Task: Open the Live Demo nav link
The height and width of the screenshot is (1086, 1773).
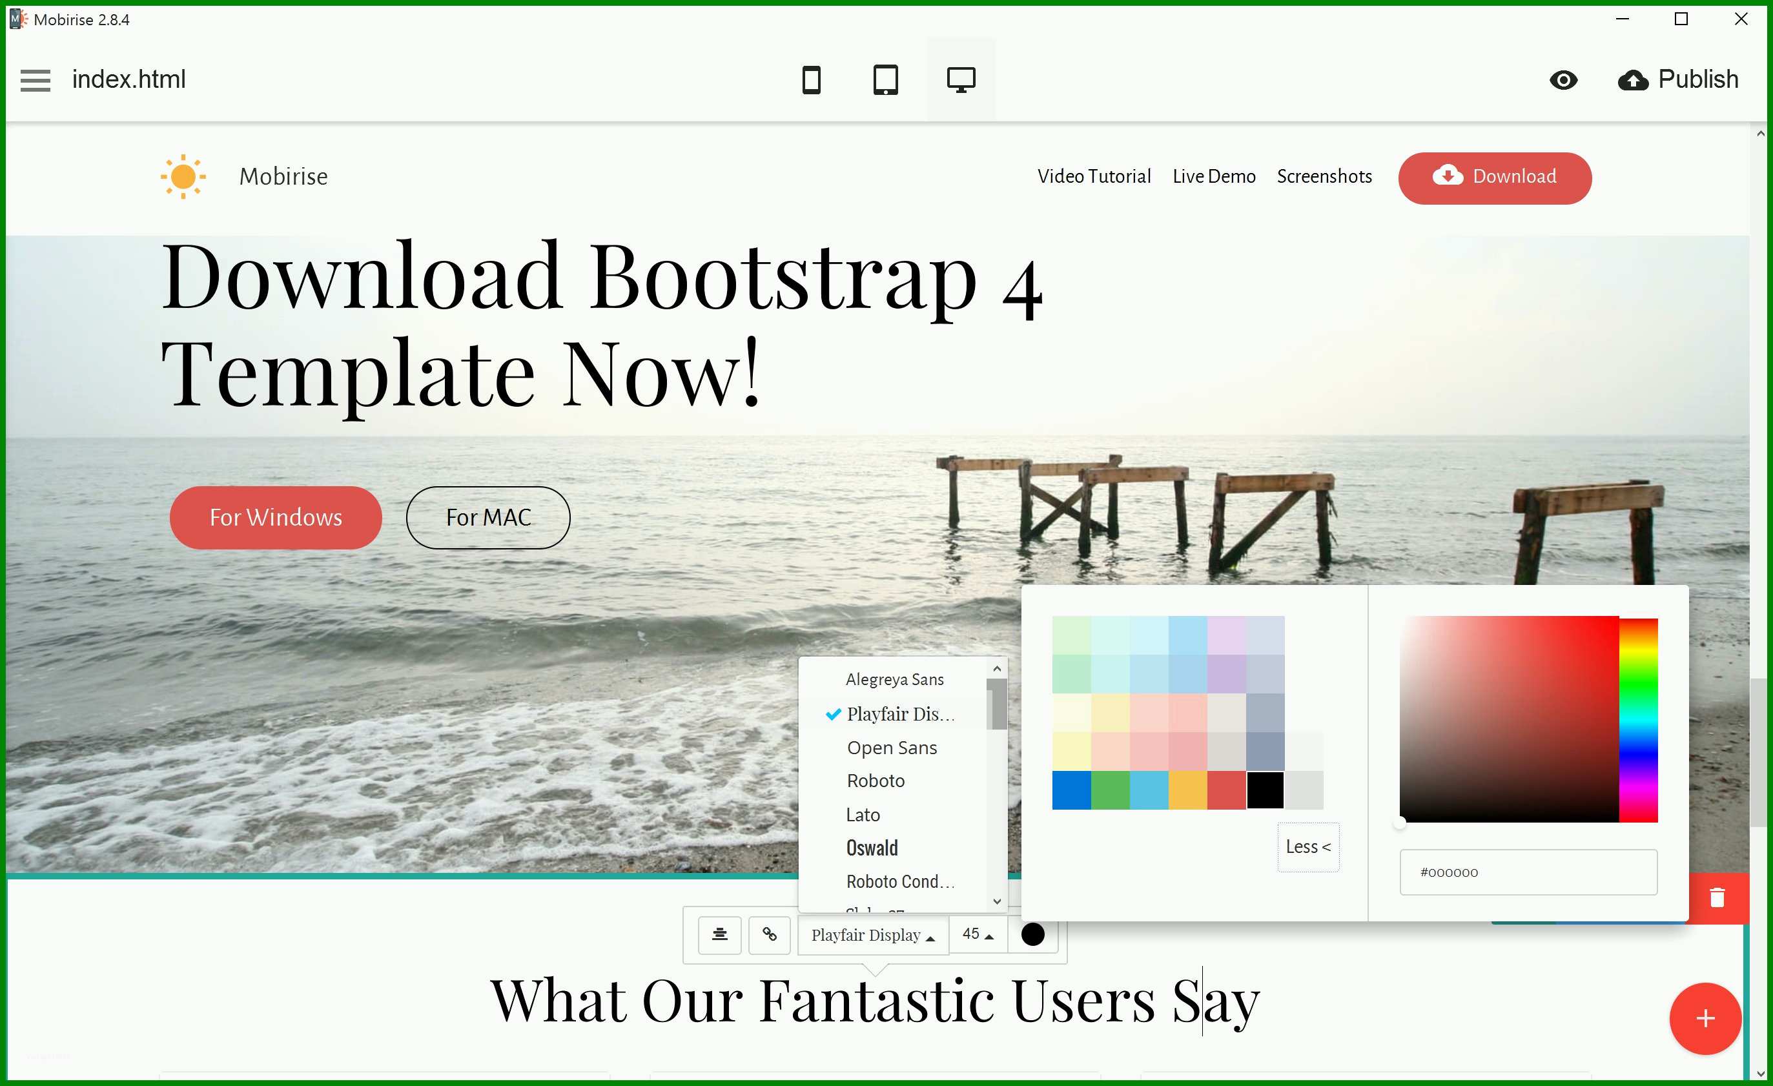Action: click(1214, 176)
